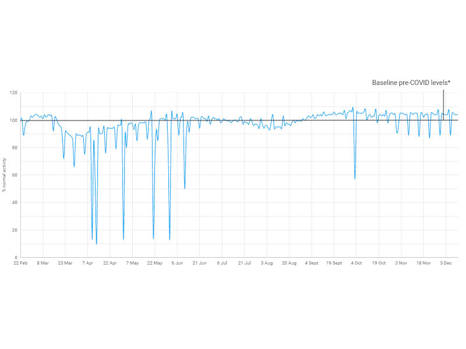Select the '20 Aug' axis label

(289, 263)
